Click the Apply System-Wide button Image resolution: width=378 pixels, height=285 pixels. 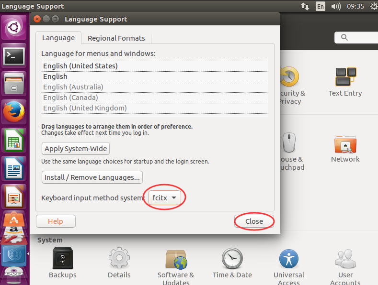(x=76, y=149)
